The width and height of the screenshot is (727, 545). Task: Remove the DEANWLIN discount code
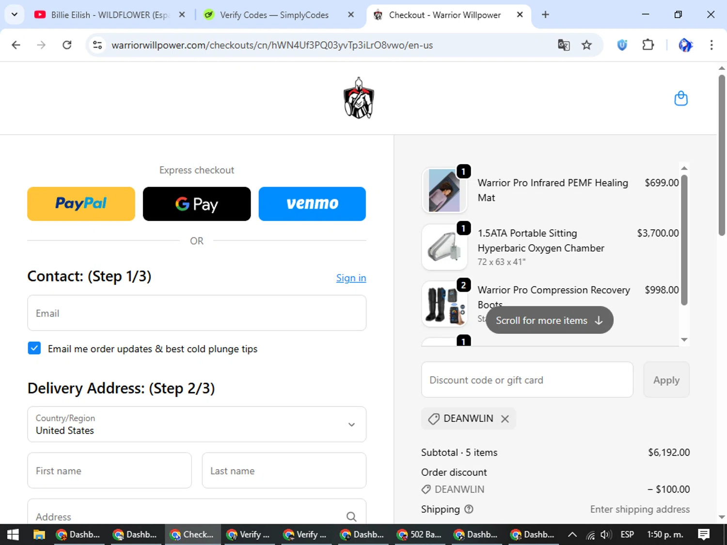coord(505,419)
